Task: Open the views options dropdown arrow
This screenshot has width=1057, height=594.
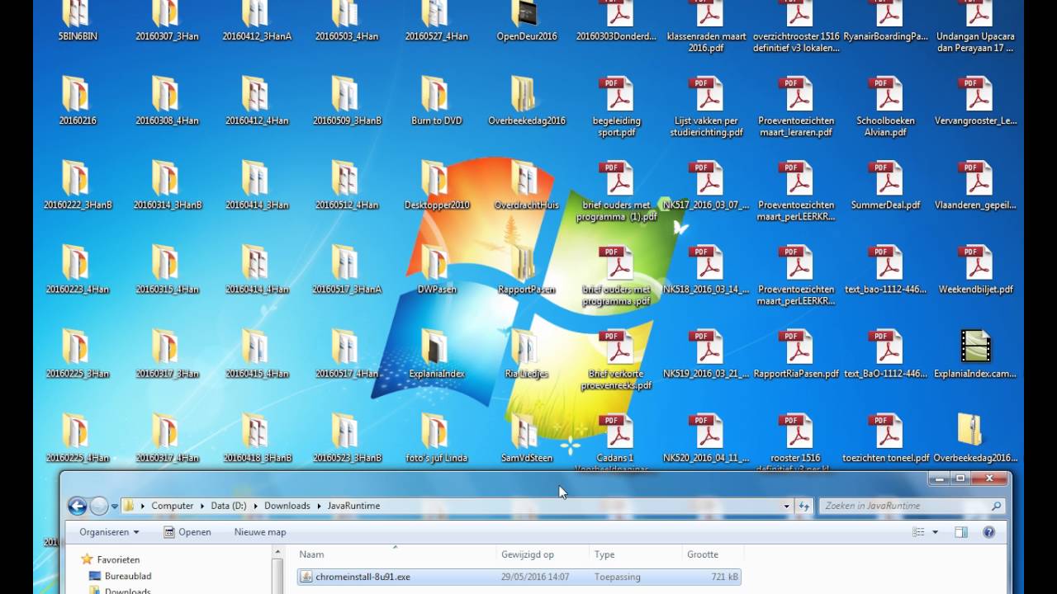Action: click(935, 532)
